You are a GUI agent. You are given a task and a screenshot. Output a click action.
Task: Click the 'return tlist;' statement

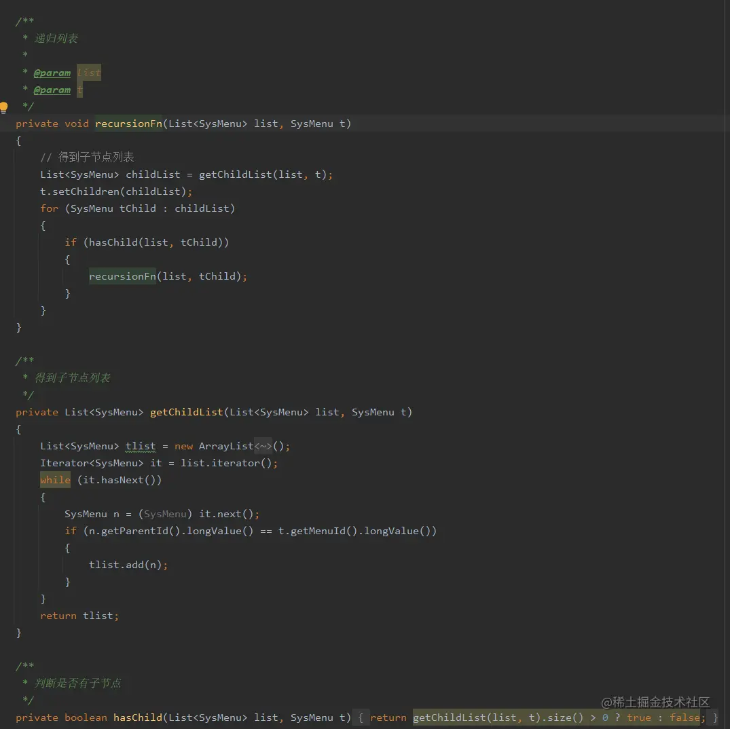point(79,616)
